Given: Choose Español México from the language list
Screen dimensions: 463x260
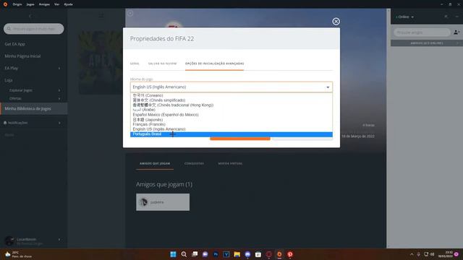Looking at the screenshot, I should point(231,115).
